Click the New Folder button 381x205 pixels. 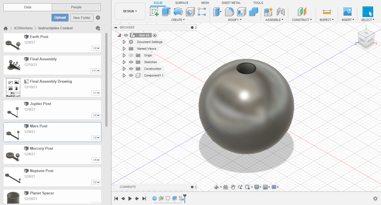(x=82, y=18)
